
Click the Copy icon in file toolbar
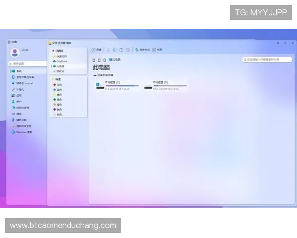tap(115, 50)
